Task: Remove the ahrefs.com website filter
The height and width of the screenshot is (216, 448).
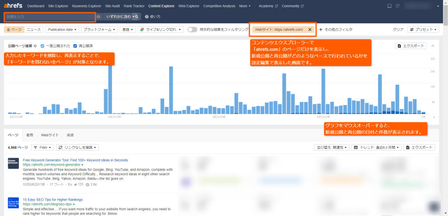Action: [x=310, y=29]
